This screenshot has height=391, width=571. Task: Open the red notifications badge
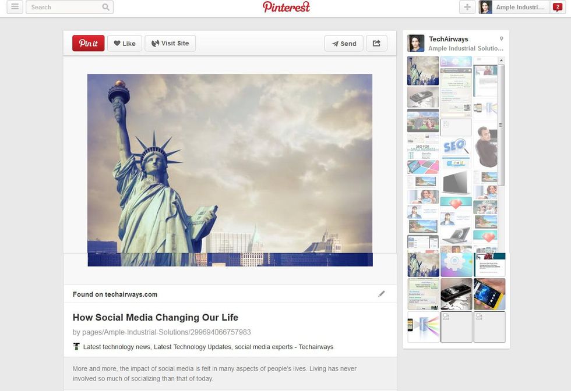[558, 7]
